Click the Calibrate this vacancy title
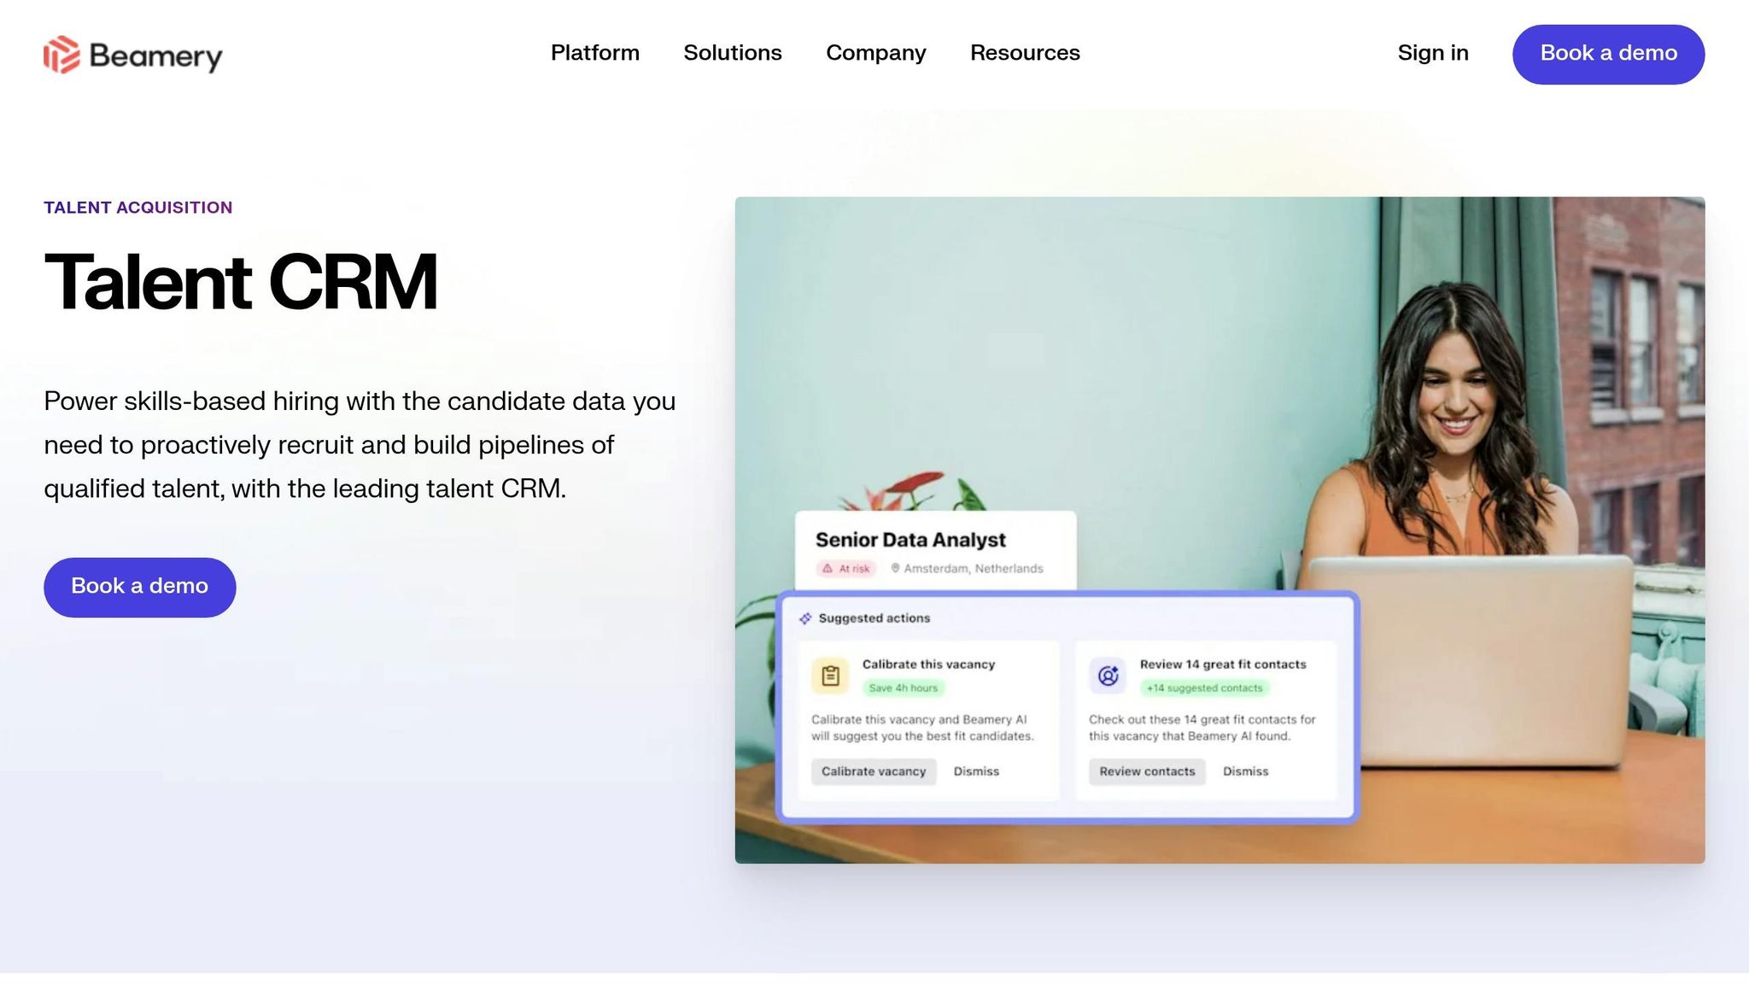The image size is (1749, 984). [x=928, y=665]
